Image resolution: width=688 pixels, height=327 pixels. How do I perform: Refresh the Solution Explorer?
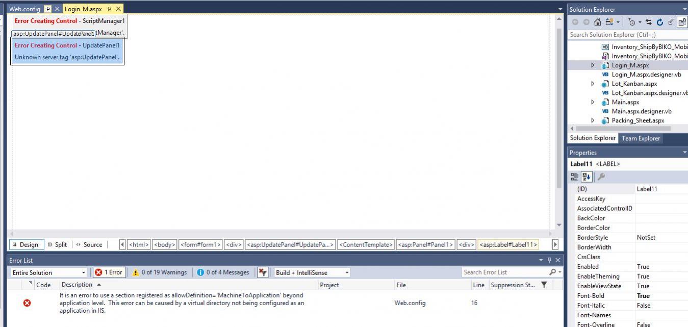pyautogui.click(x=660, y=22)
